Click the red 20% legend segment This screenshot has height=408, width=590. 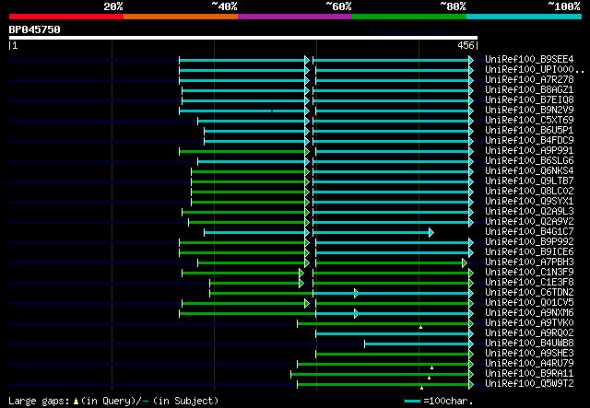[x=66, y=17]
